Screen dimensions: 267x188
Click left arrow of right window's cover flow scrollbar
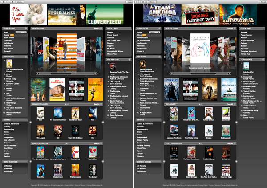(x=171, y=74)
